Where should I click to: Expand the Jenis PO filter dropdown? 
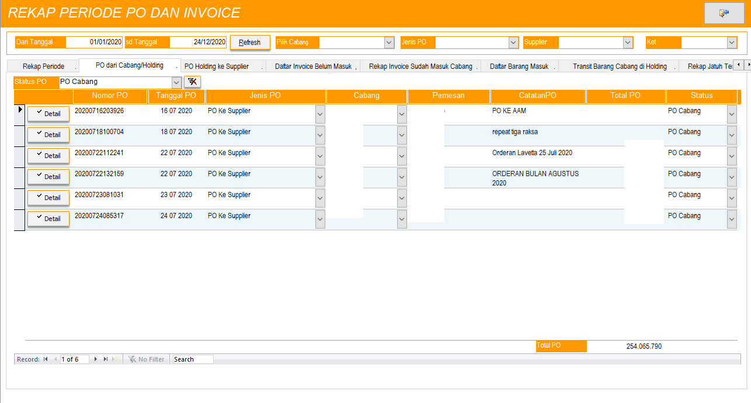[513, 43]
